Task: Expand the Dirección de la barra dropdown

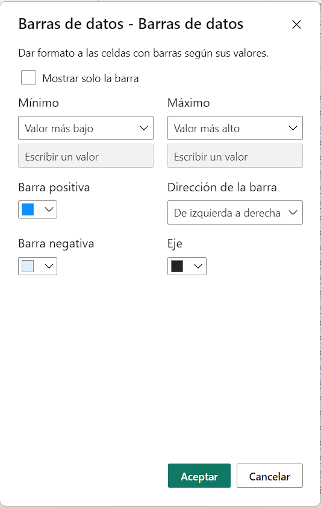Action: point(235,212)
